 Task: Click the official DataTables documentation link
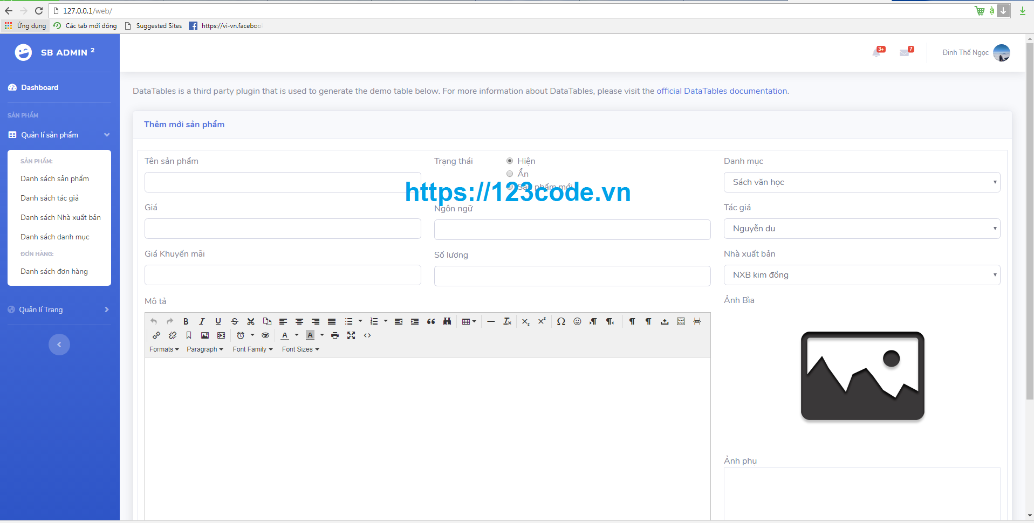[x=721, y=91]
